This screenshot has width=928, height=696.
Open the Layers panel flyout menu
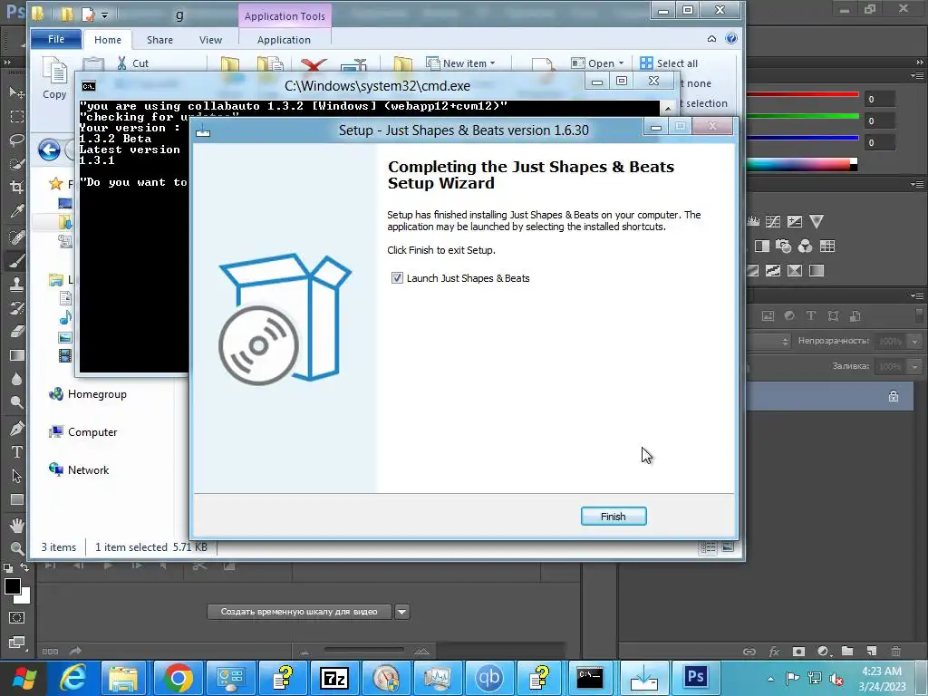coord(916,295)
